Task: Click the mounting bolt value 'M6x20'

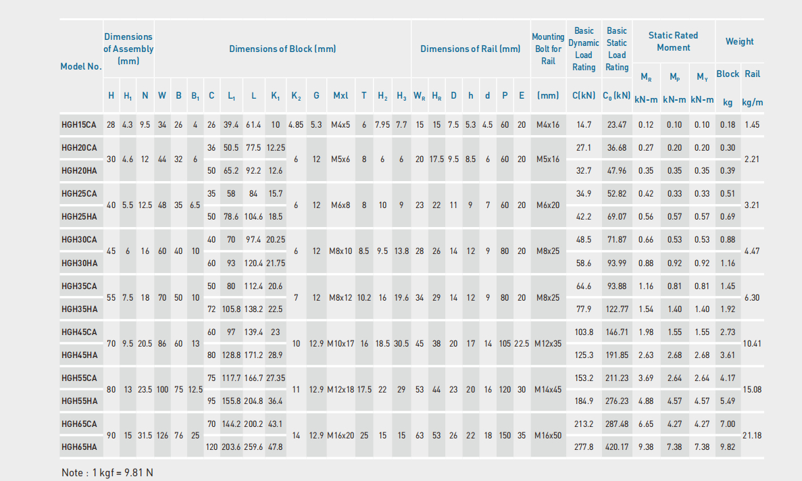Action: pos(548,205)
